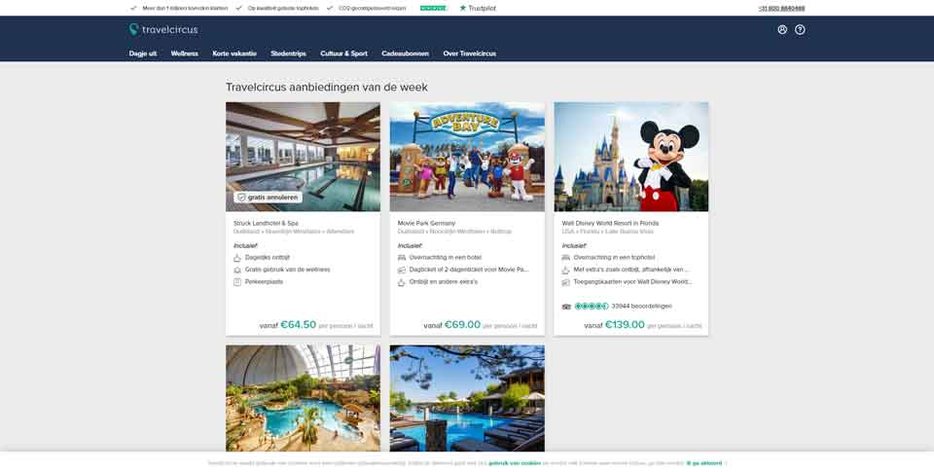The height and width of the screenshot is (472, 934).
Task: Open the Struck Landhotel indoor pool photo
Action: pyautogui.click(x=303, y=157)
